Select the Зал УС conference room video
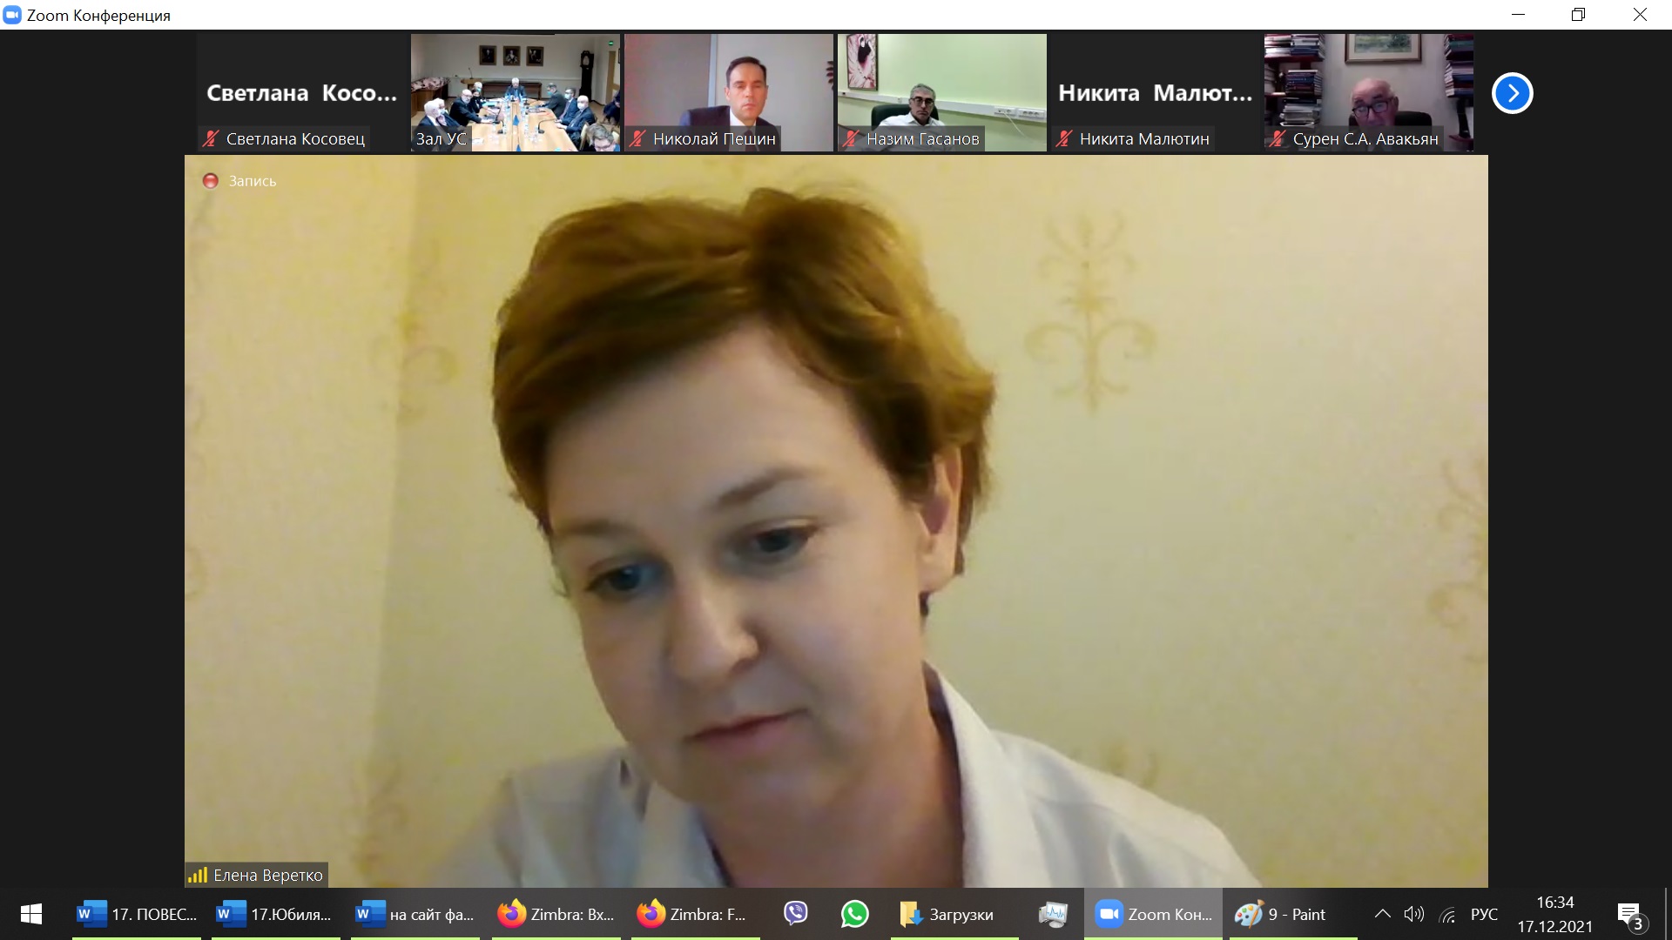 tap(516, 93)
